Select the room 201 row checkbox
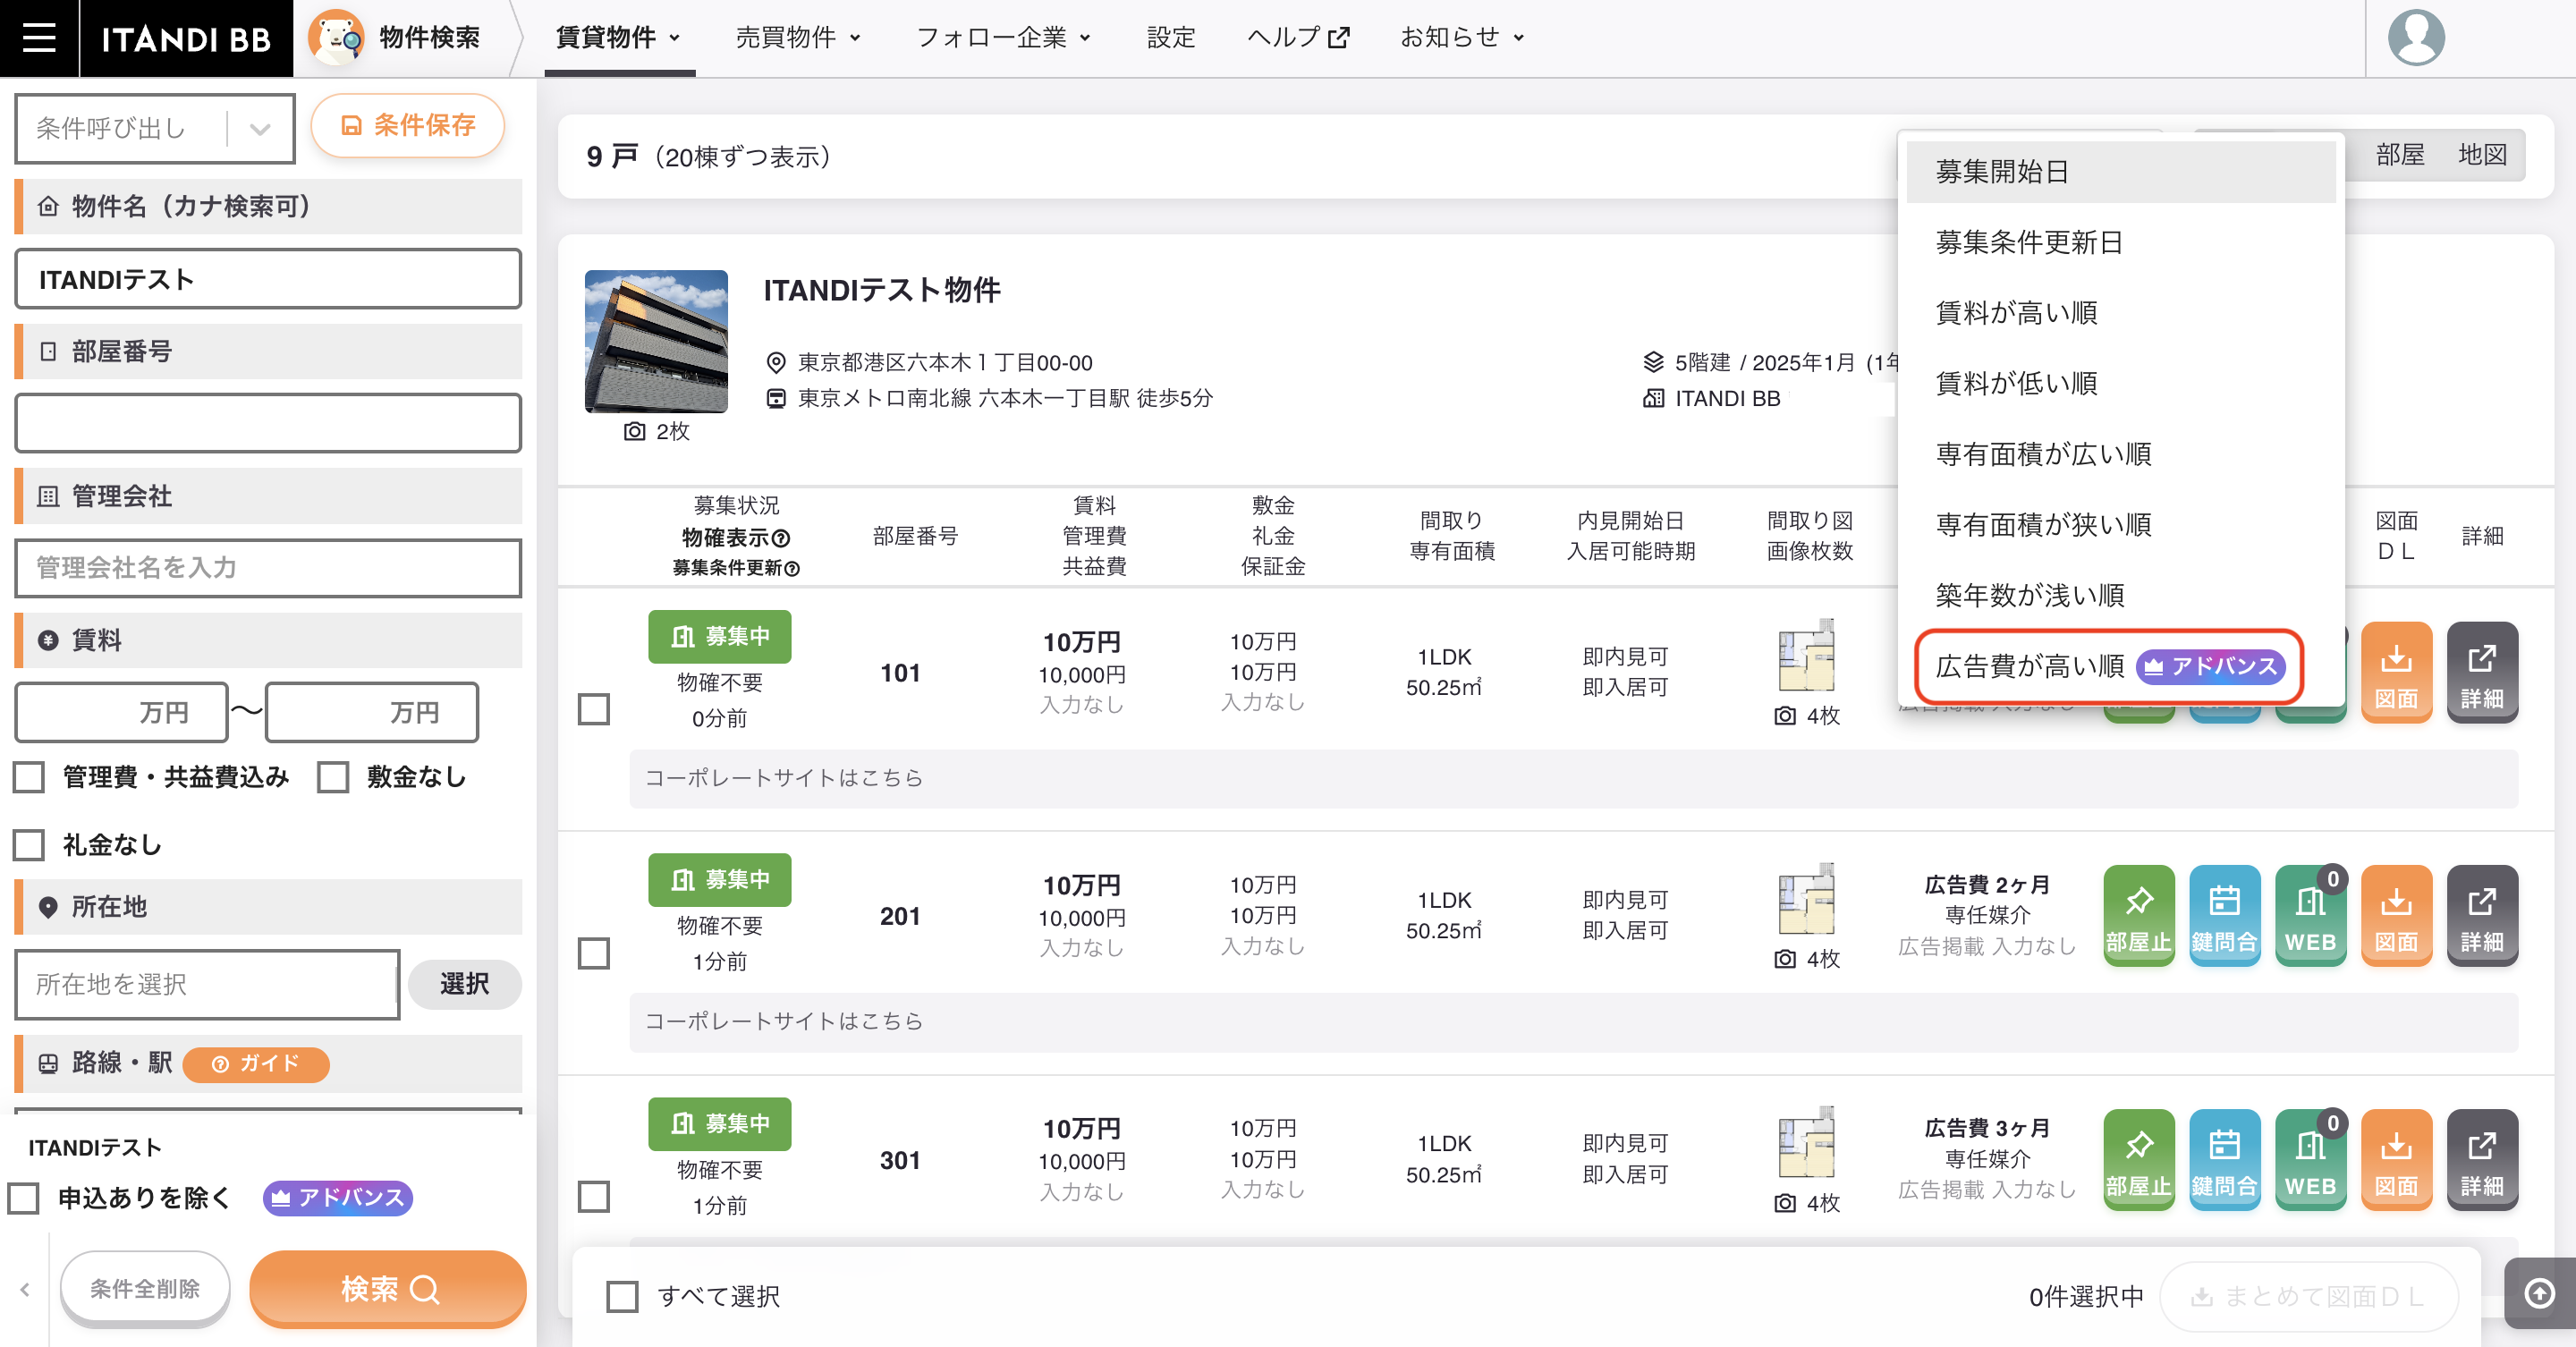The image size is (2576, 1347). pos(594,953)
